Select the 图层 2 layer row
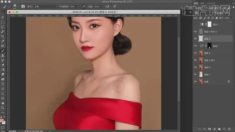235x132 pixels. tap(213, 67)
